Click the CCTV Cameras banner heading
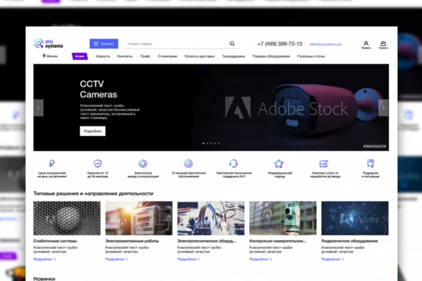The height and width of the screenshot is (281, 422). pyautogui.click(x=98, y=89)
